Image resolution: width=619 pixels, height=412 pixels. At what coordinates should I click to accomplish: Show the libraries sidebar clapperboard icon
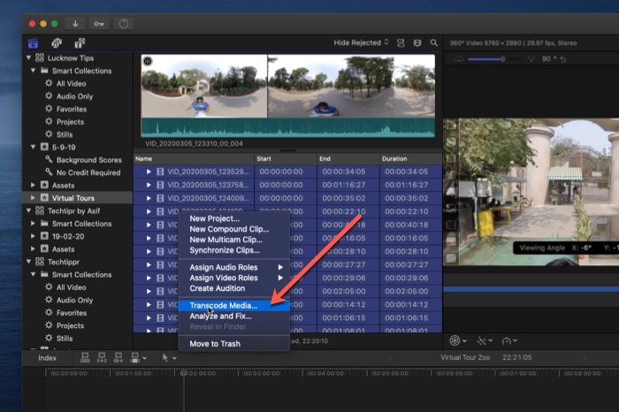(x=34, y=42)
